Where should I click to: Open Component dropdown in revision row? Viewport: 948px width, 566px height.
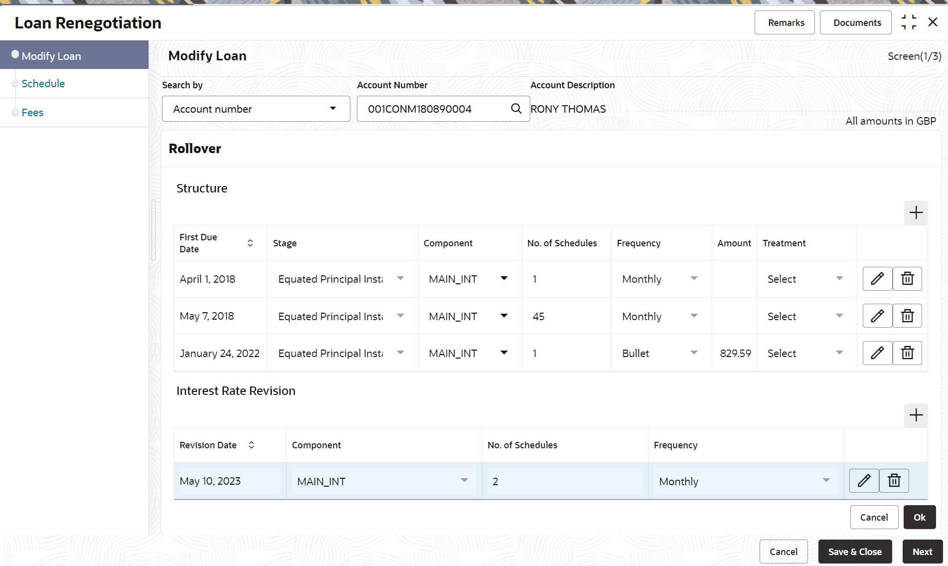464,481
